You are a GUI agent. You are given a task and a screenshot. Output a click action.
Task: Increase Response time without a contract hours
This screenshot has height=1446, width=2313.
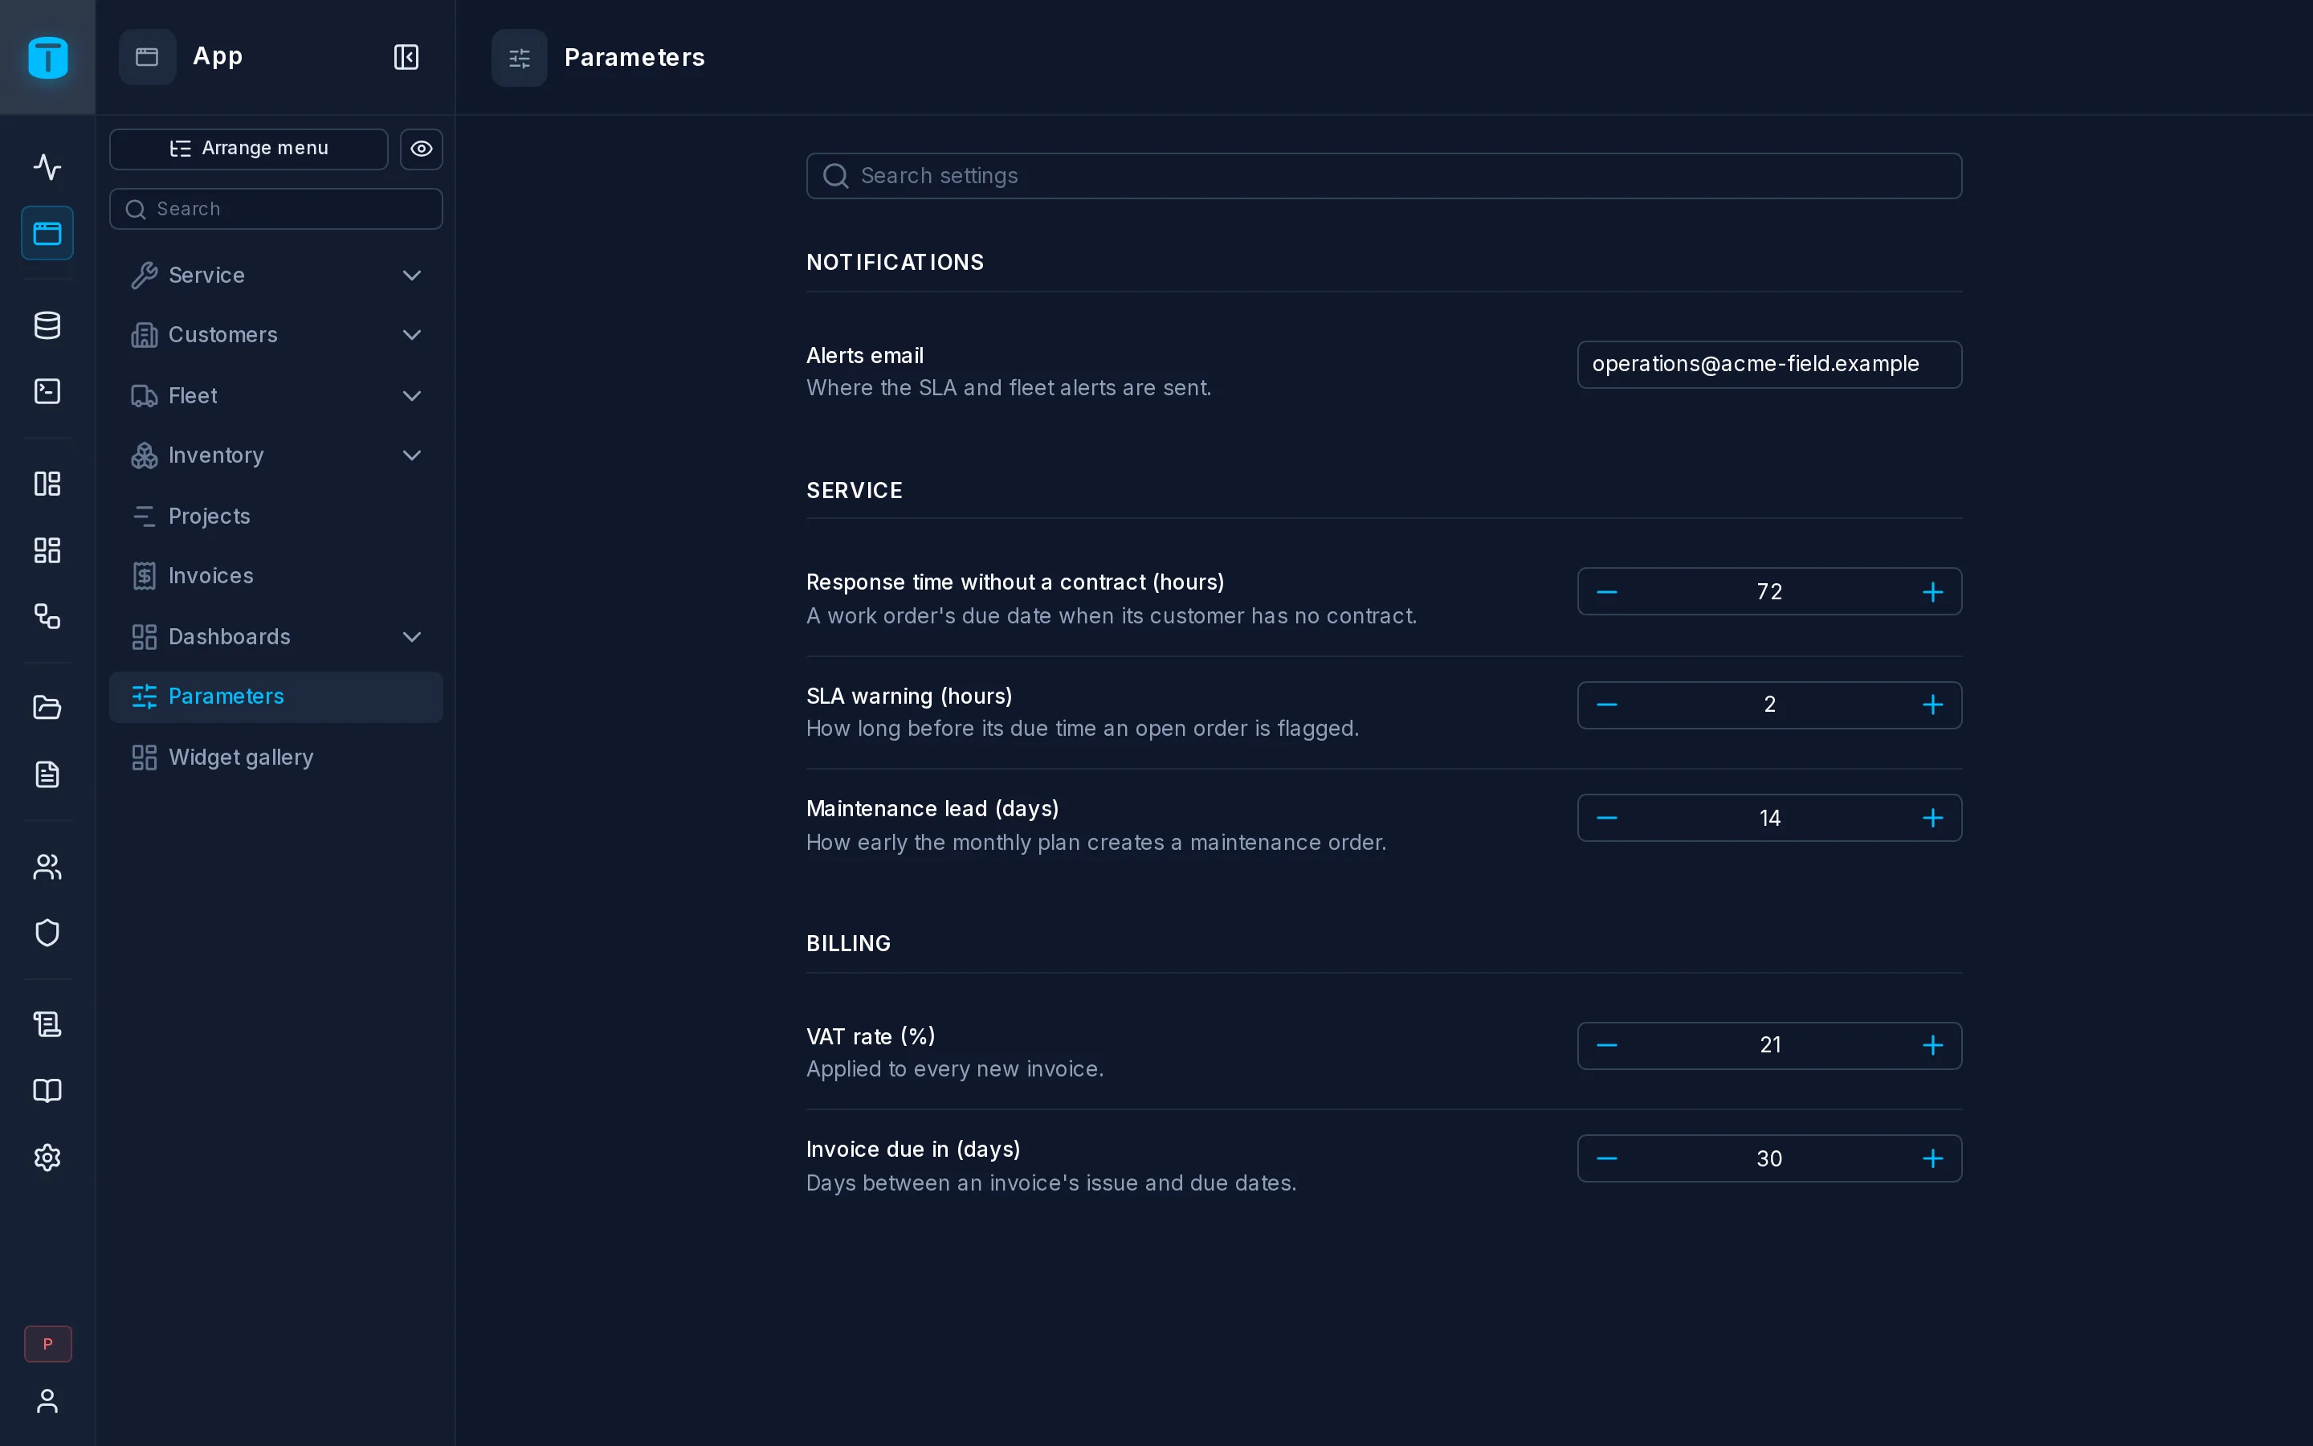[1932, 592]
